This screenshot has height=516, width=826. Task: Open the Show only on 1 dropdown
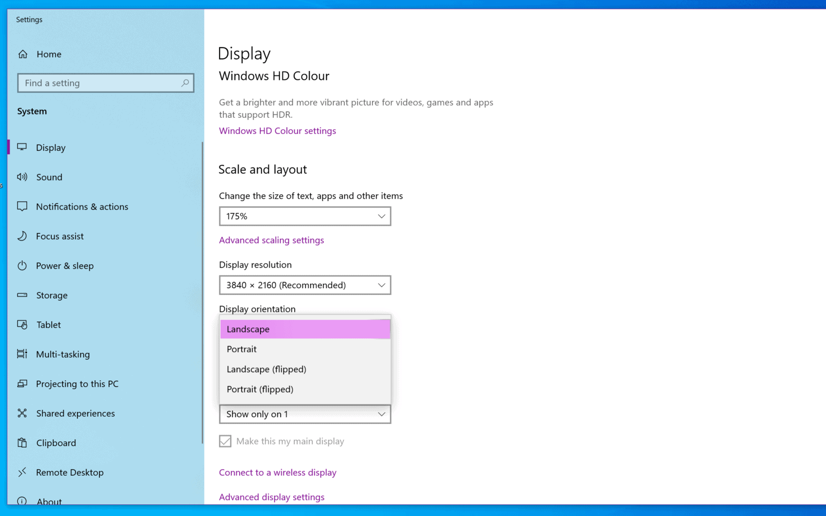pos(304,414)
